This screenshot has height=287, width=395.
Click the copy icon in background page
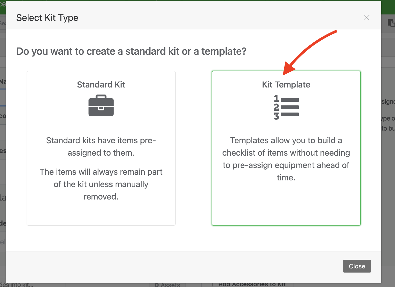[391, 23]
